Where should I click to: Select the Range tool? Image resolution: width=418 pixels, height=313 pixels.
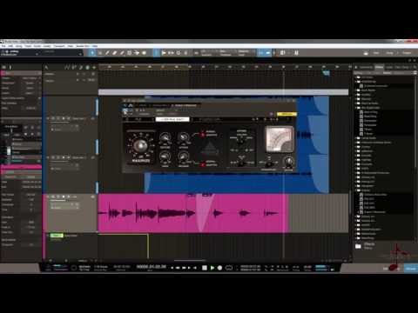click(100, 53)
